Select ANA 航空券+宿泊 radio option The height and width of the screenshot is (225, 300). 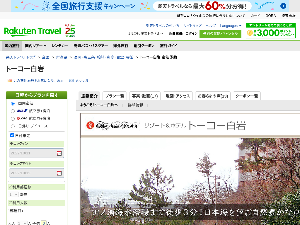[x=13, y=111]
